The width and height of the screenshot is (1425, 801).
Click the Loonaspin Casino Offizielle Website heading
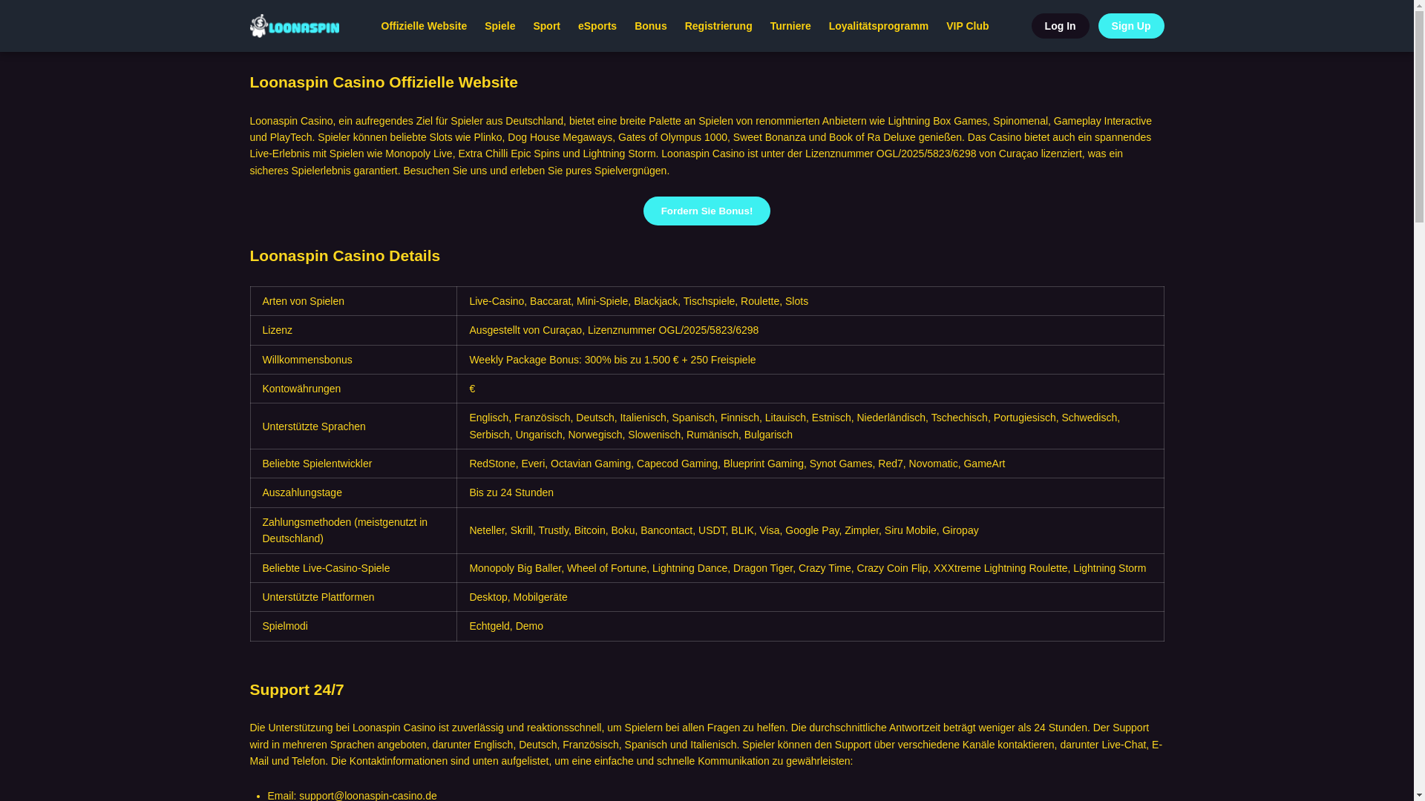point(384,82)
